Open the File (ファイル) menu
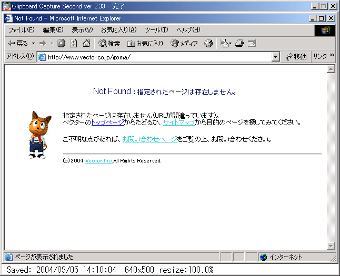This screenshot has width=340, height=276. (x=21, y=30)
